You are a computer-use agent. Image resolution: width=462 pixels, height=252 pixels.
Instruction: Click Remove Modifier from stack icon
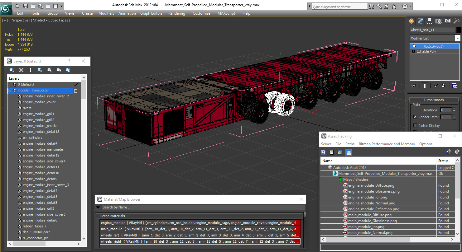point(443,86)
